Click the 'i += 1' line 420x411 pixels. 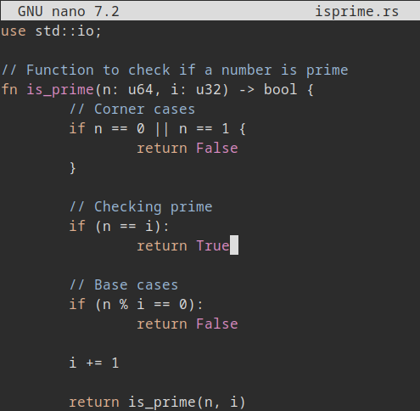click(x=94, y=363)
